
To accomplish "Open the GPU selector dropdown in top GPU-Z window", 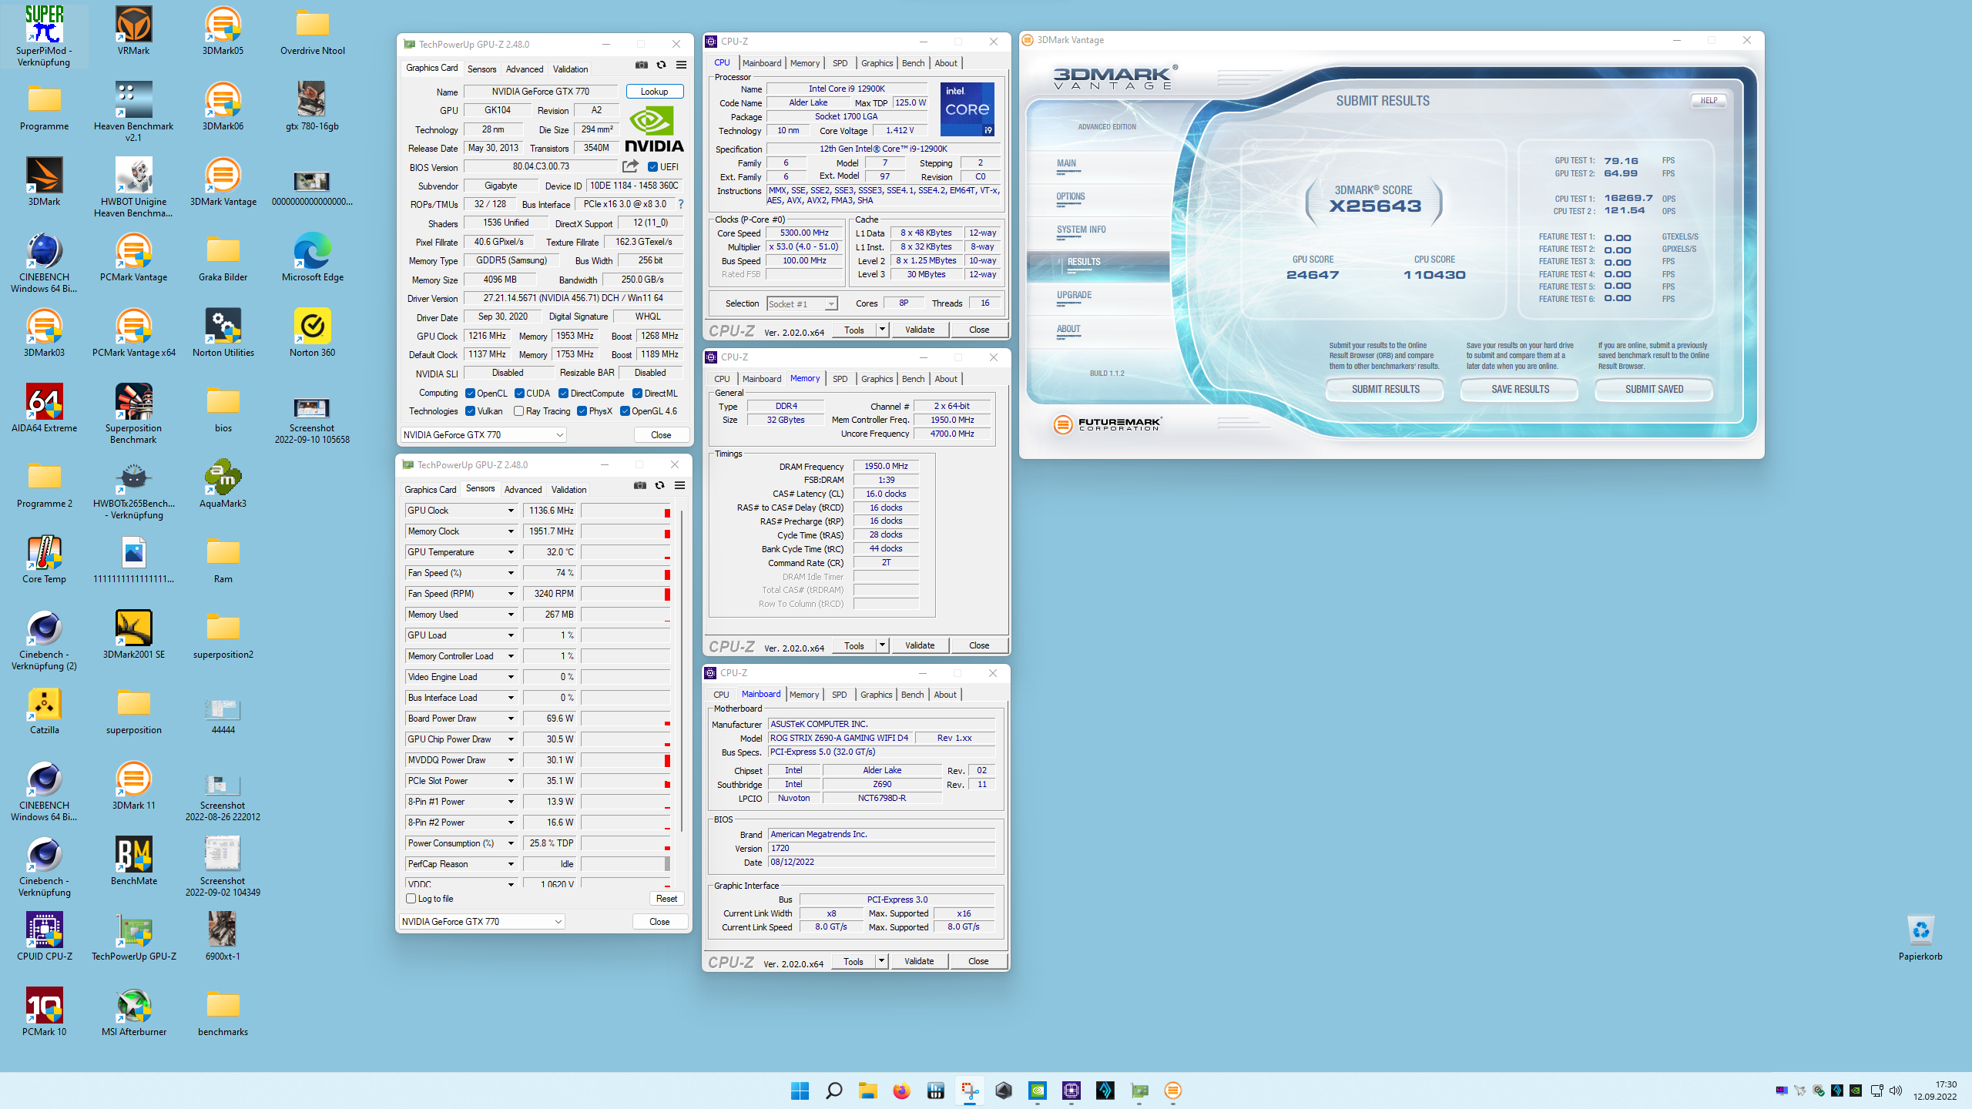I will click(484, 435).
